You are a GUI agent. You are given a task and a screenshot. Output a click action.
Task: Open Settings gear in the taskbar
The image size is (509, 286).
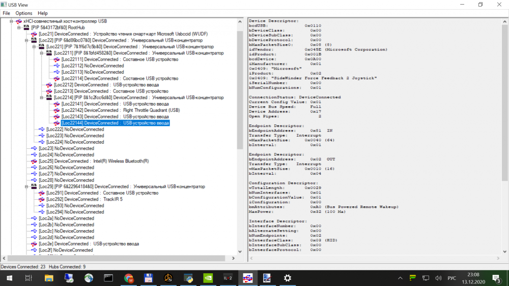pyautogui.click(x=287, y=278)
